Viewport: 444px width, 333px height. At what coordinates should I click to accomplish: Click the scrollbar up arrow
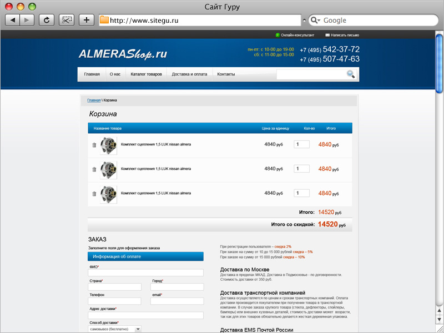tap(439, 311)
